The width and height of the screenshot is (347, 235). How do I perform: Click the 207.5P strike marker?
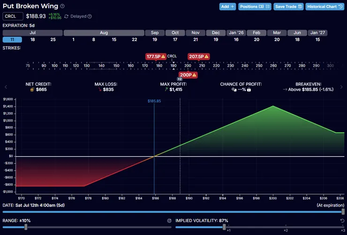tap(198, 57)
